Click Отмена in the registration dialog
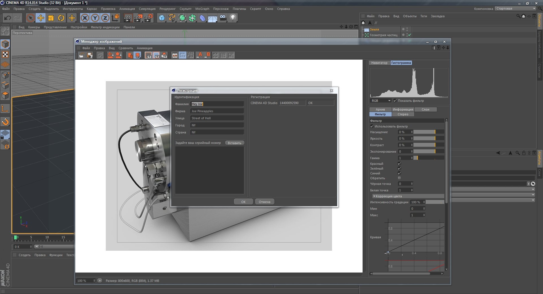The width and height of the screenshot is (543, 294). [x=264, y=202]
